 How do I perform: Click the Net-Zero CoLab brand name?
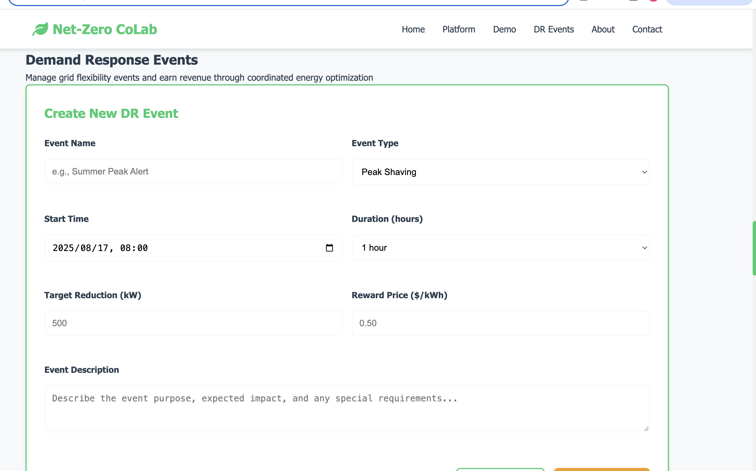pyautogui.click(x=105, y=29)
